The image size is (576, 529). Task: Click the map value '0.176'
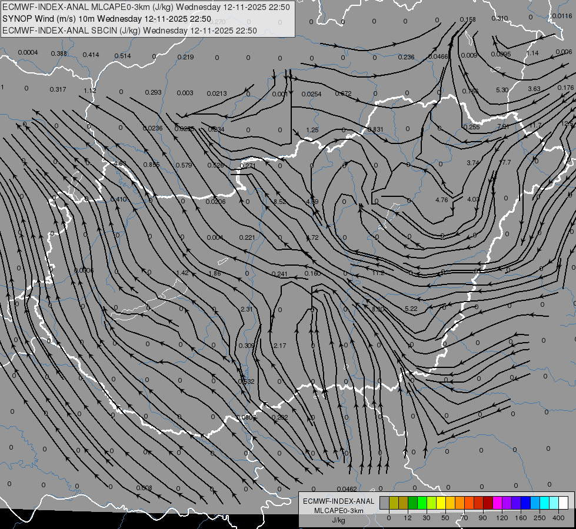565,88
